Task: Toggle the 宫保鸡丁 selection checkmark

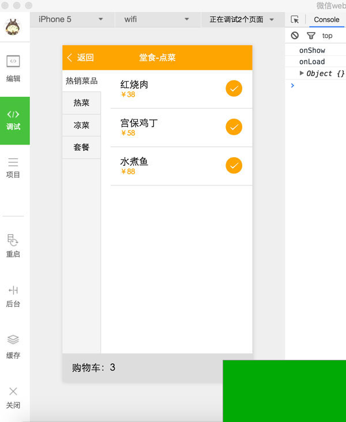Action: (234, 127)
